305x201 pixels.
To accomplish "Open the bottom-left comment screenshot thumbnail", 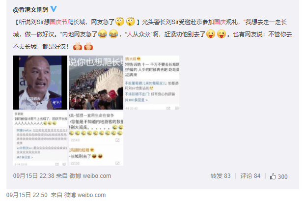I will 40,139.
